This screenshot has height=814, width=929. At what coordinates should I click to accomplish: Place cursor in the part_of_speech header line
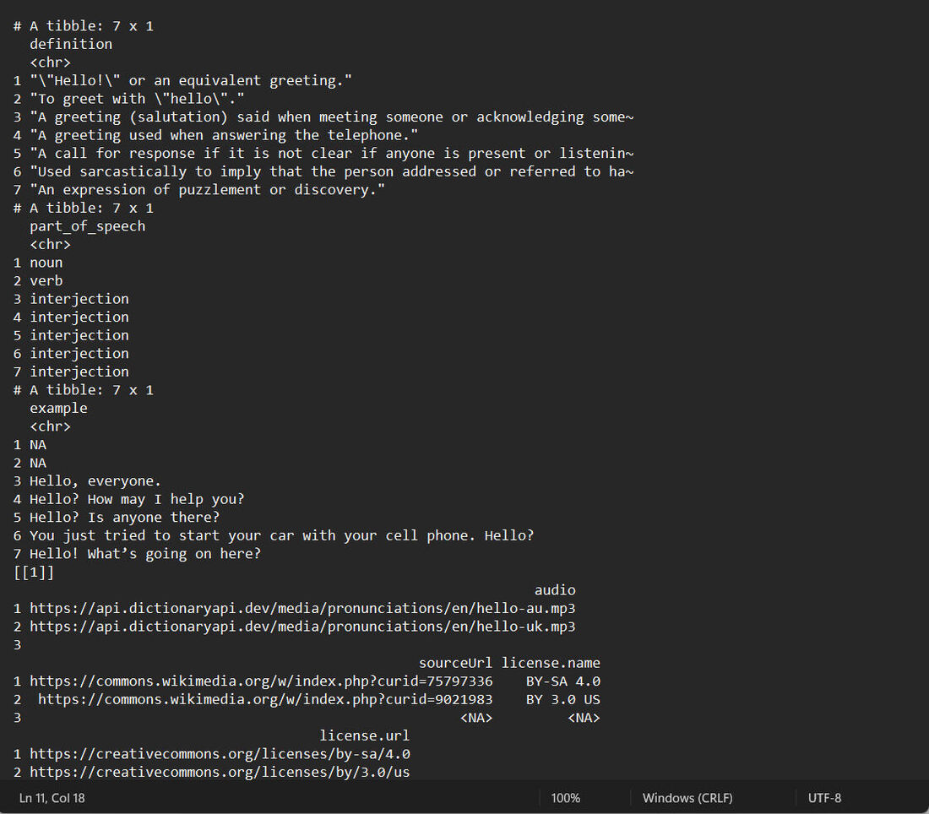pyautogui.click(x=87, y=226)
